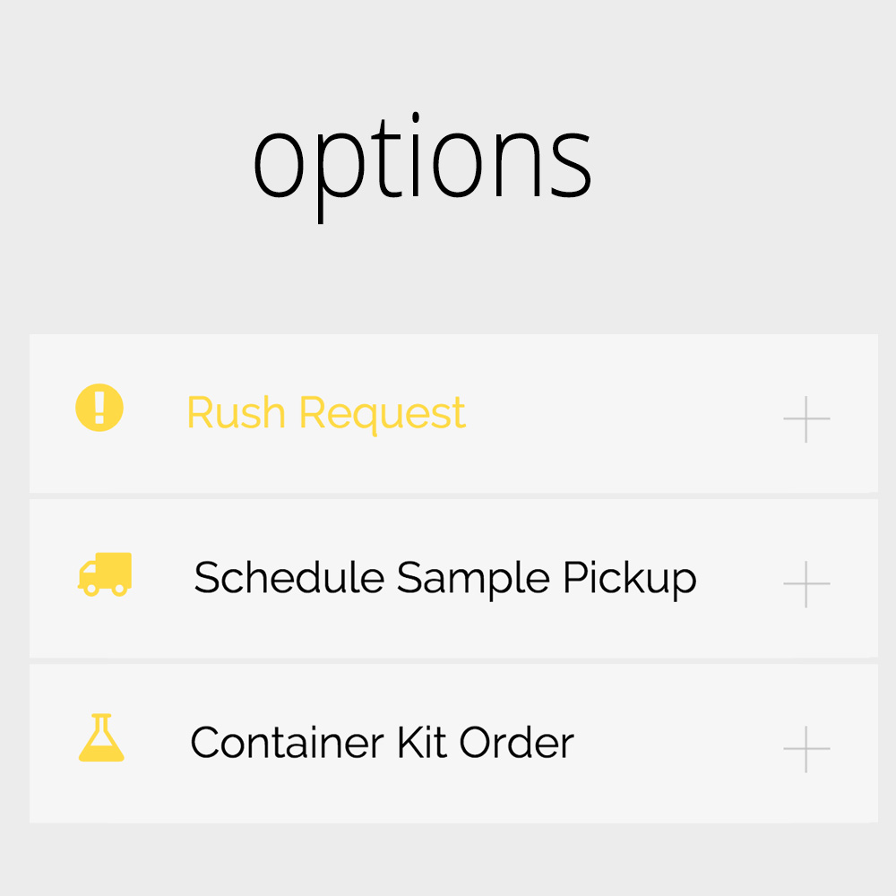Screen dimensions: 896x896
Task: Click the plus icon beside Schedule Sample Pickup
Action: [x=806, y=584]
